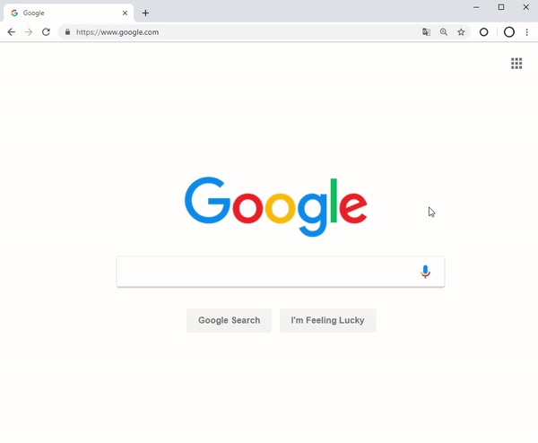This screenshot has width=538, height=443.
Task: Close the Google tab
Action: [x=125, y=13]
